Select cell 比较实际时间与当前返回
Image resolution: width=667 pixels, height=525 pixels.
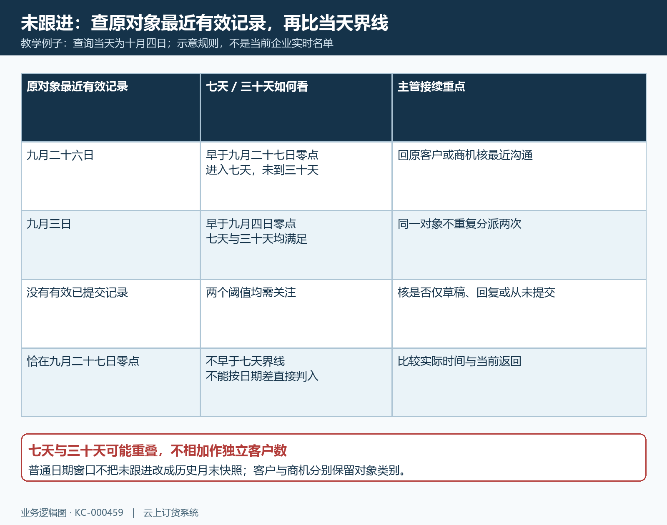point(519,382)
